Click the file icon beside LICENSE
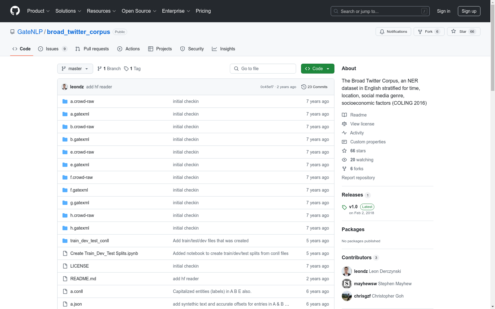The width and height of the screenshot is (495, 309). click(x=65, y=266)
